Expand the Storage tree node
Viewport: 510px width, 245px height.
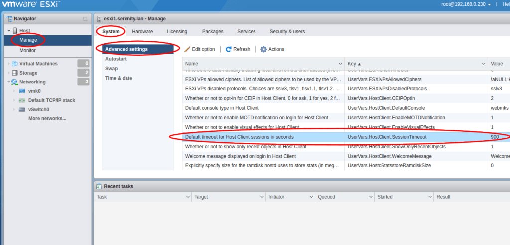[9, 73]
